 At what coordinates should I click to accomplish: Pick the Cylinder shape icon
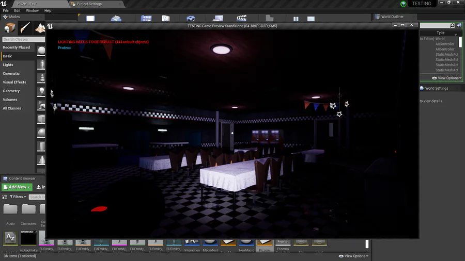pyautogui.click(x=42, y=146)
